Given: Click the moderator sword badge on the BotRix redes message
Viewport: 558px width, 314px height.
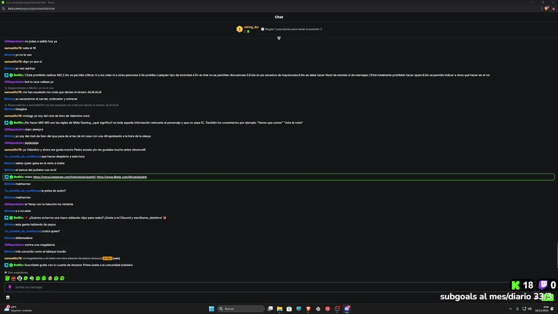Looking at the screenshot, I should (7, 177).
